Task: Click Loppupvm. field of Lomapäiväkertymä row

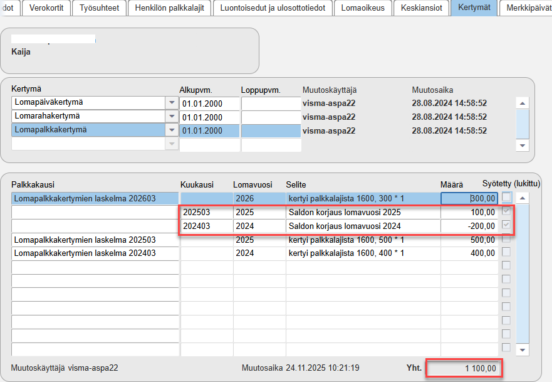Action: point(271,103)
